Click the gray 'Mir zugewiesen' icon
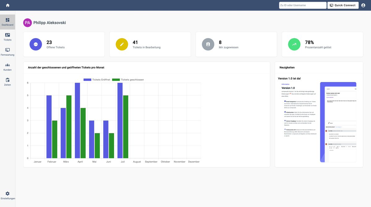 [208, 44]
